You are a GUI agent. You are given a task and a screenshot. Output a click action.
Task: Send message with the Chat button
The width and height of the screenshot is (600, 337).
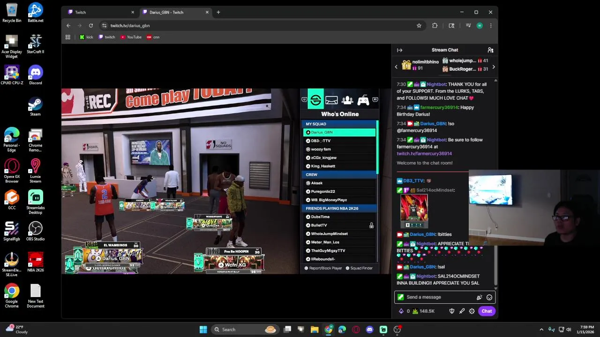(x=487, y=311)
